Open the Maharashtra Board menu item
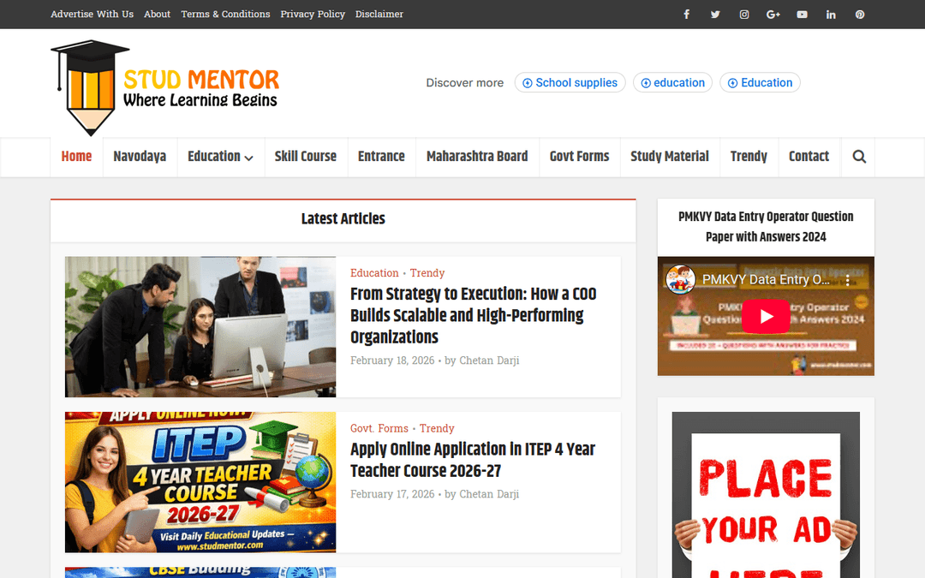The width and height of the screenshot is (925, 578). click(477, 157)
